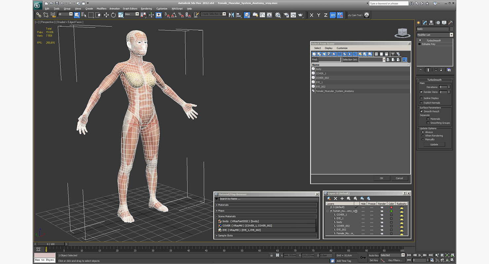Click the funnel filter icon in Select From Scene
Screen dimensions: 489x264
[x=393, y=54]
